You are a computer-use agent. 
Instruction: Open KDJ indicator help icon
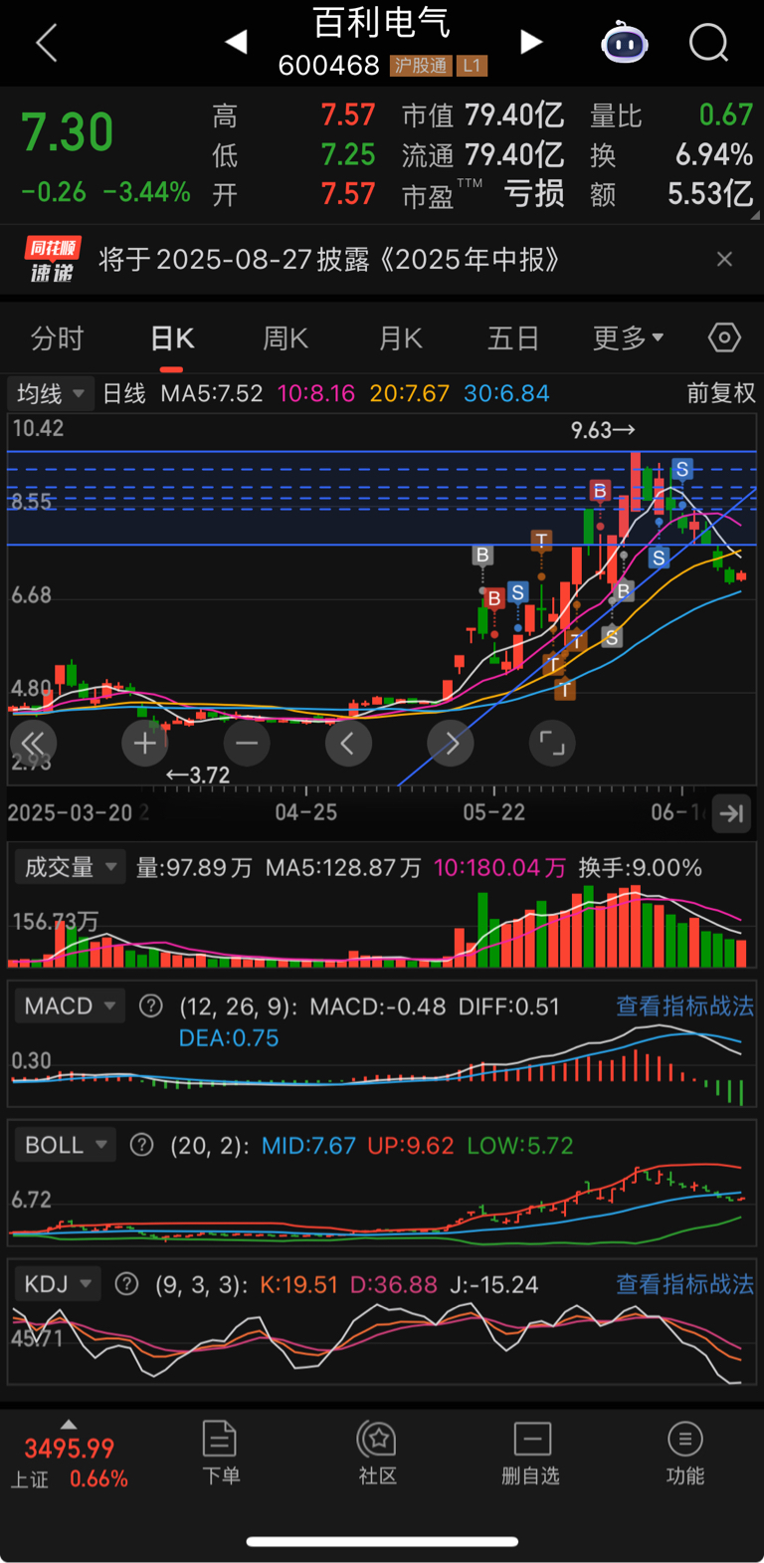[126, 1284]
